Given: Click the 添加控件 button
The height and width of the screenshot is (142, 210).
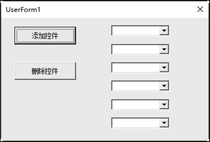Looking at the screenshot, I should pyautogui.click(x=45, y=36).
